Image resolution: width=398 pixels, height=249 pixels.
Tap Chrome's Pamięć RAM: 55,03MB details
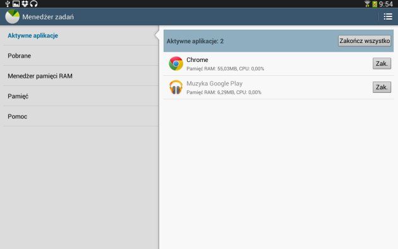pos(225,68)
